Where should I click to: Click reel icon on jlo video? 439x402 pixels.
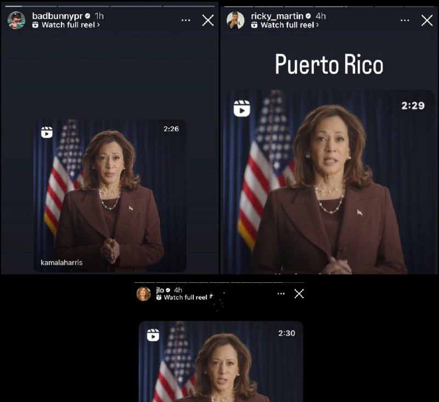coord(153,335)
